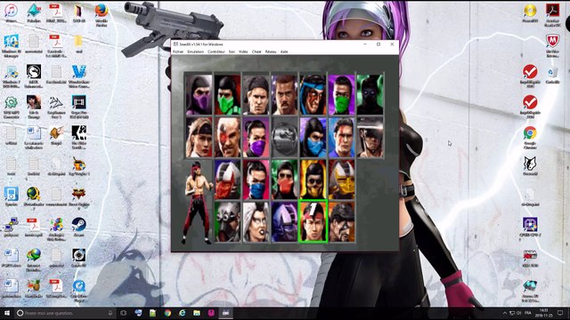Image resolution: width=570 pixels, height=320 pixels.
Task: Open the Son menu
Action: (x=232, y=52)
